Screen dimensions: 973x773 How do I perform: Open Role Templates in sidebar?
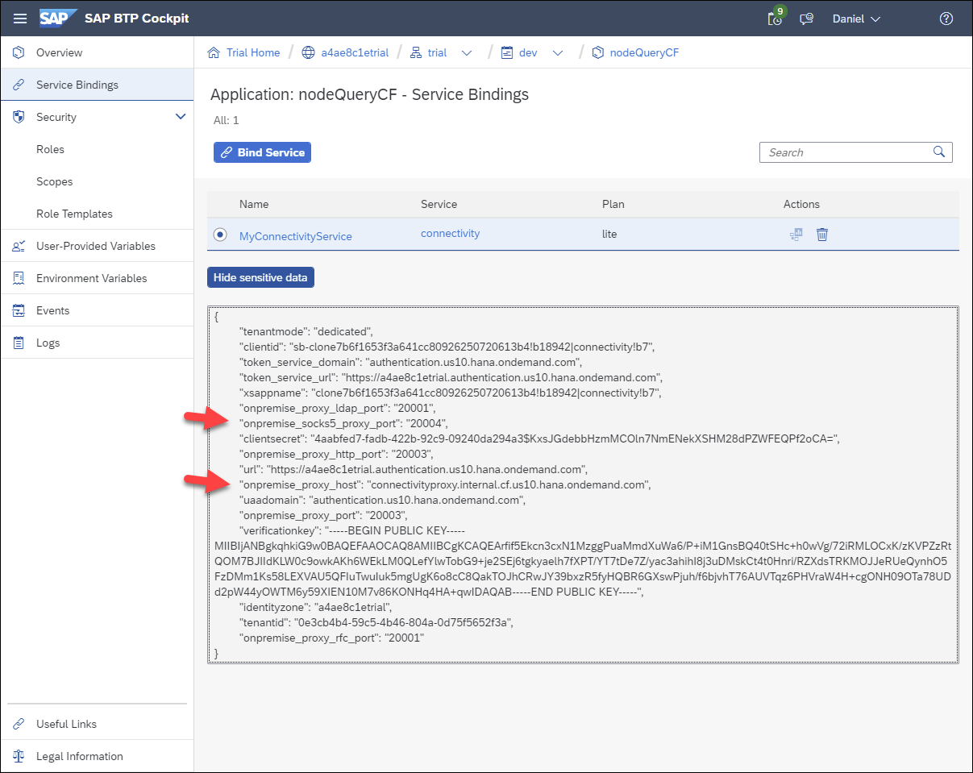pyautogui.click(x=74, y=214)
